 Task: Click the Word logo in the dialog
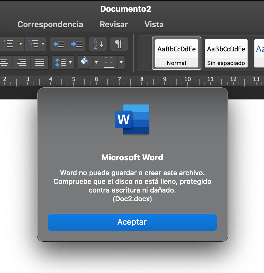pyautogui.click(x=132, y=119)
